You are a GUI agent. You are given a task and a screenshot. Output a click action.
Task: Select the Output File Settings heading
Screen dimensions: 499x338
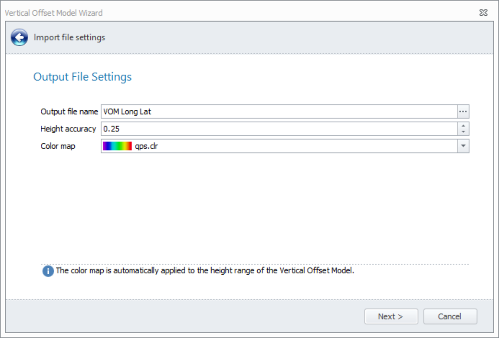[83, 77]
